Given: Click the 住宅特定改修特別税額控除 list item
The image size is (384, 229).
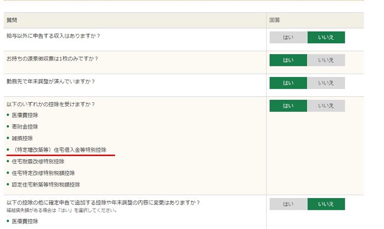Looking at the screenshot, I should point(41,173).
